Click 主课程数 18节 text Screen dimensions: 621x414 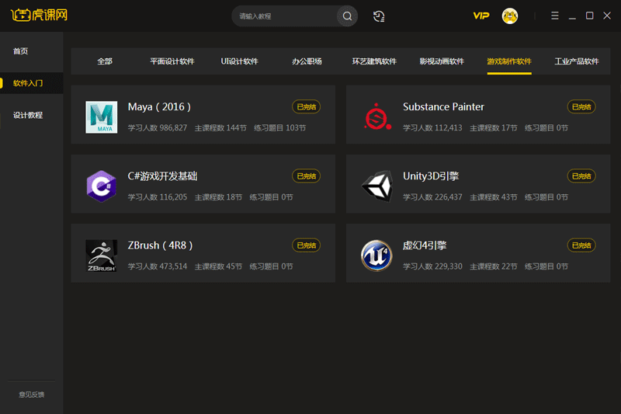pos(218,197)
